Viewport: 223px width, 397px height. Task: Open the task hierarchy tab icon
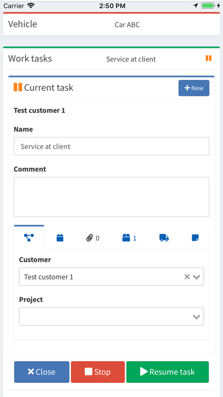[x=29, y=237]
